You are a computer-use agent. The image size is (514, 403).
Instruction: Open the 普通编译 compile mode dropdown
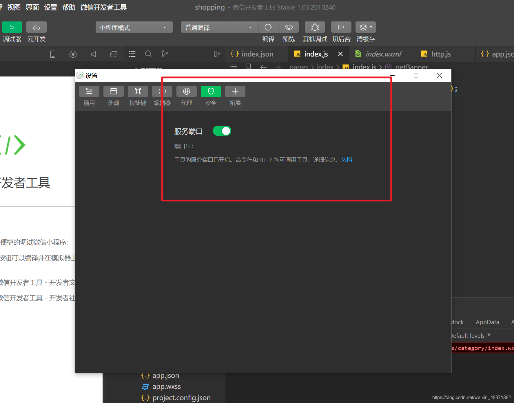(x=219, y=27)
